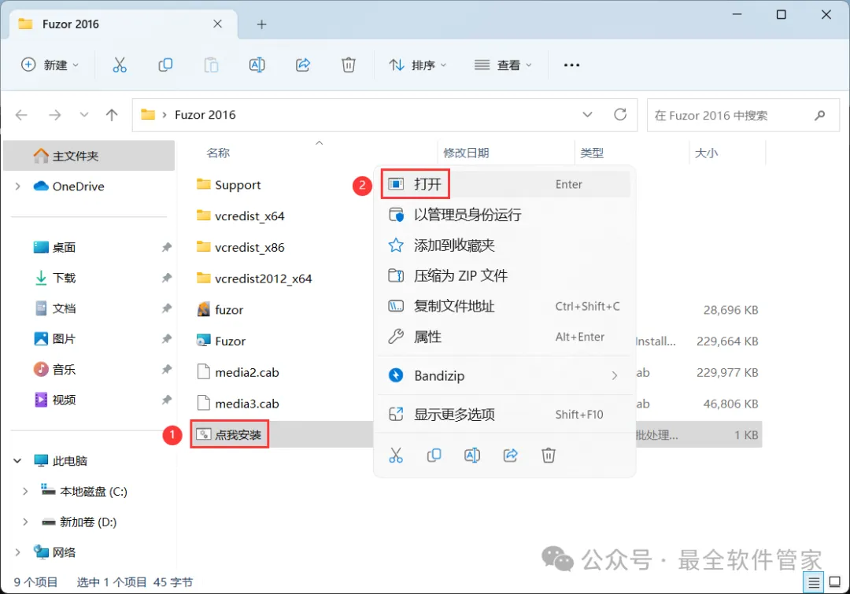Add a new Explorer tab

click(261, 24)
